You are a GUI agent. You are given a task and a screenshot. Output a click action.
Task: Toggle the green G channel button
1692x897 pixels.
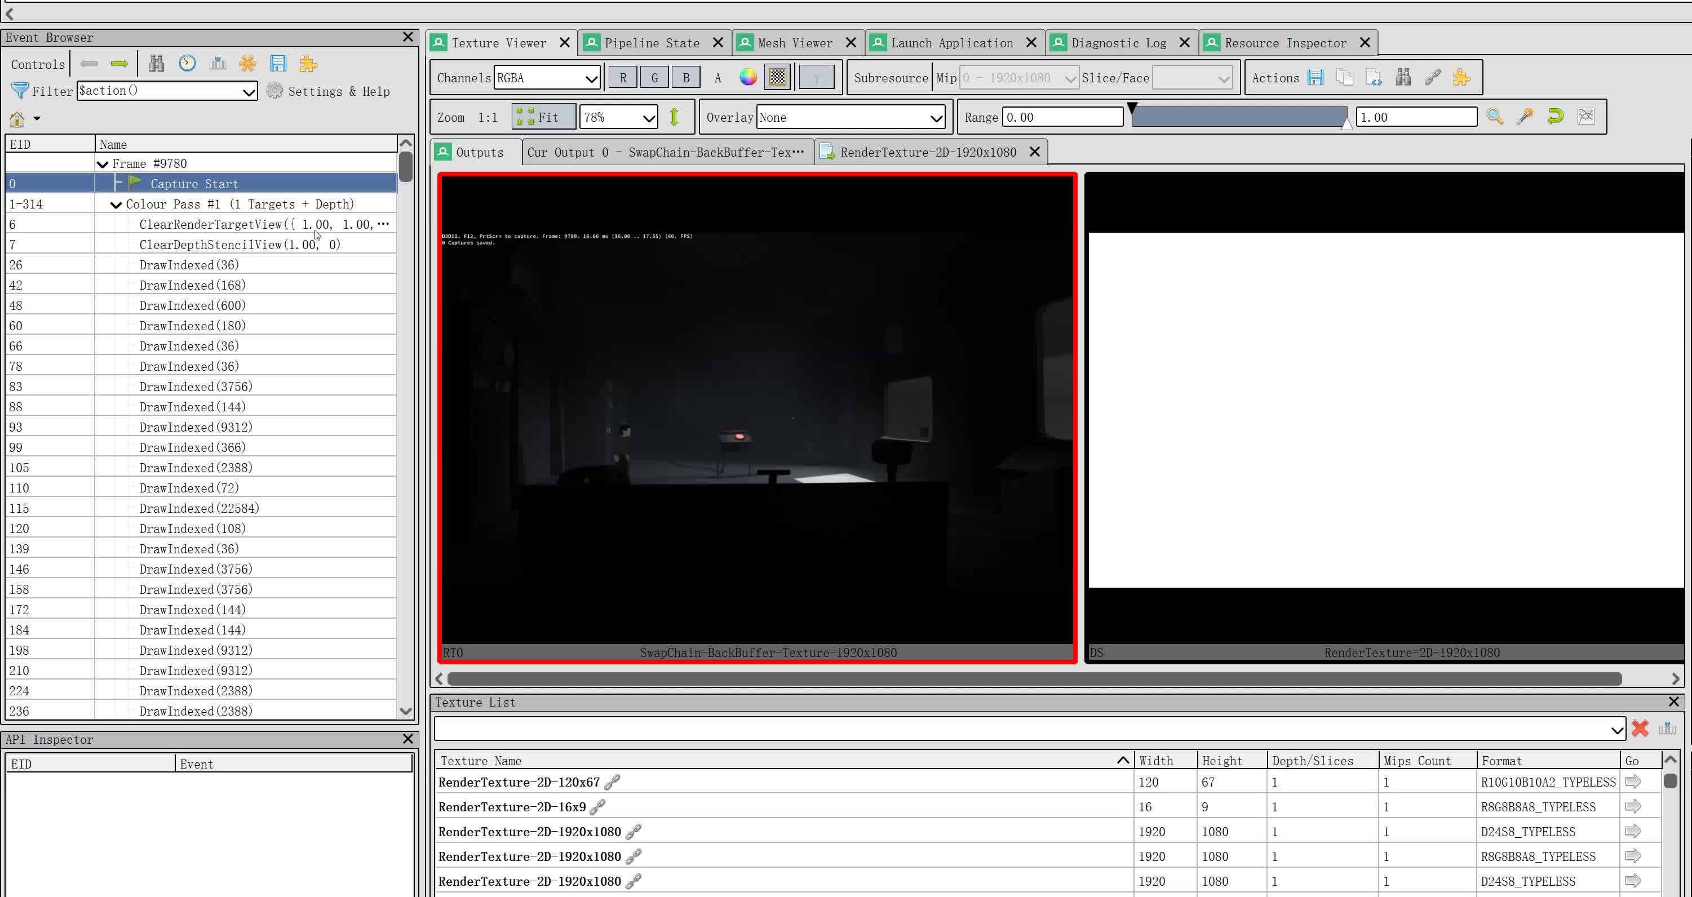click(654, 78)
